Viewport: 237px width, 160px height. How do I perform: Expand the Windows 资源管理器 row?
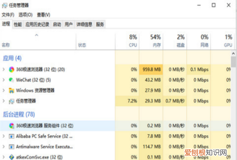[4, 90]
